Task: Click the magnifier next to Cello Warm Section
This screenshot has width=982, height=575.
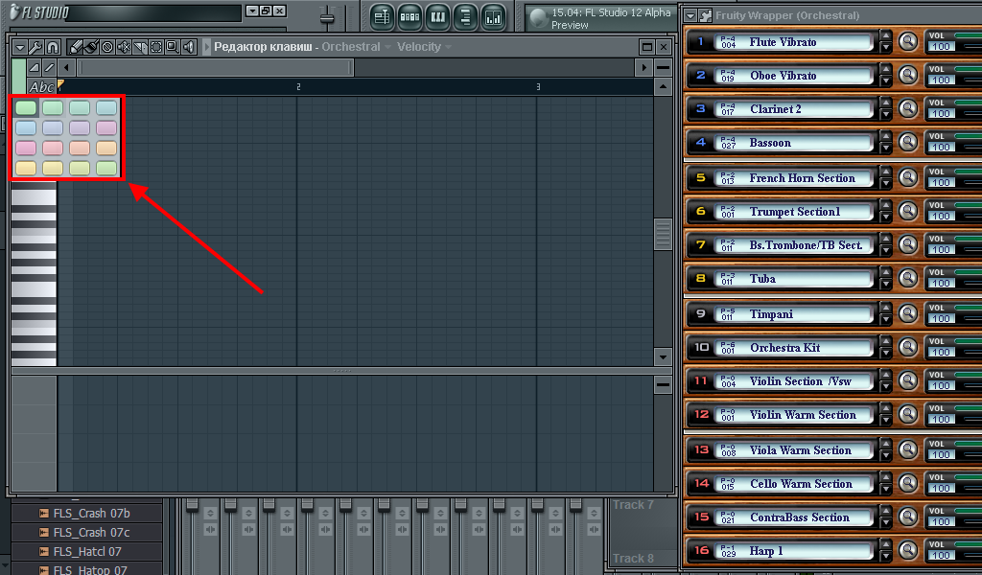Action: tap(907, 484)
